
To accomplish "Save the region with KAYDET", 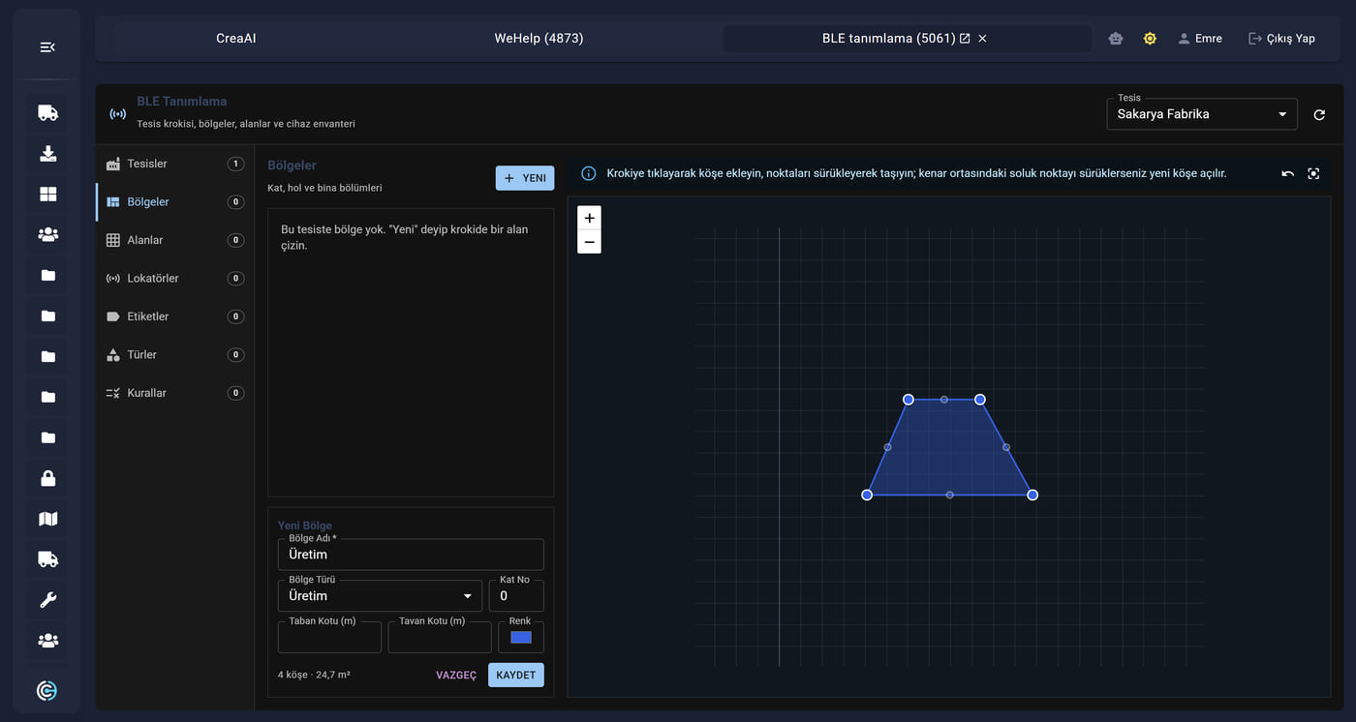I will (516, 676).
